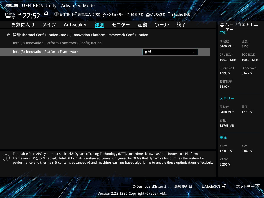Click the 32768 MB memory capacity value

[227, 126]
